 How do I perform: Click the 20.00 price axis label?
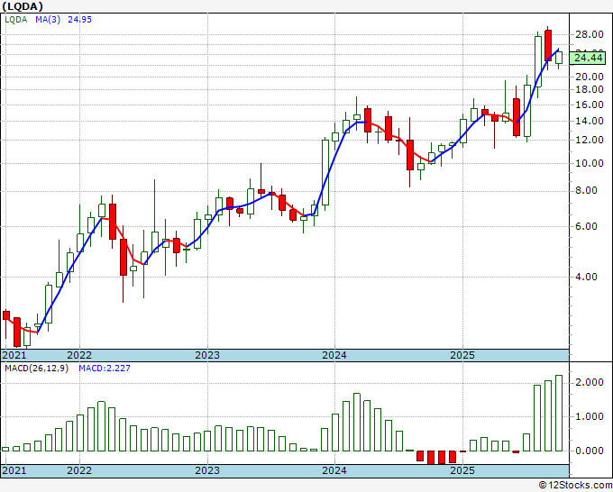point(590,77)
